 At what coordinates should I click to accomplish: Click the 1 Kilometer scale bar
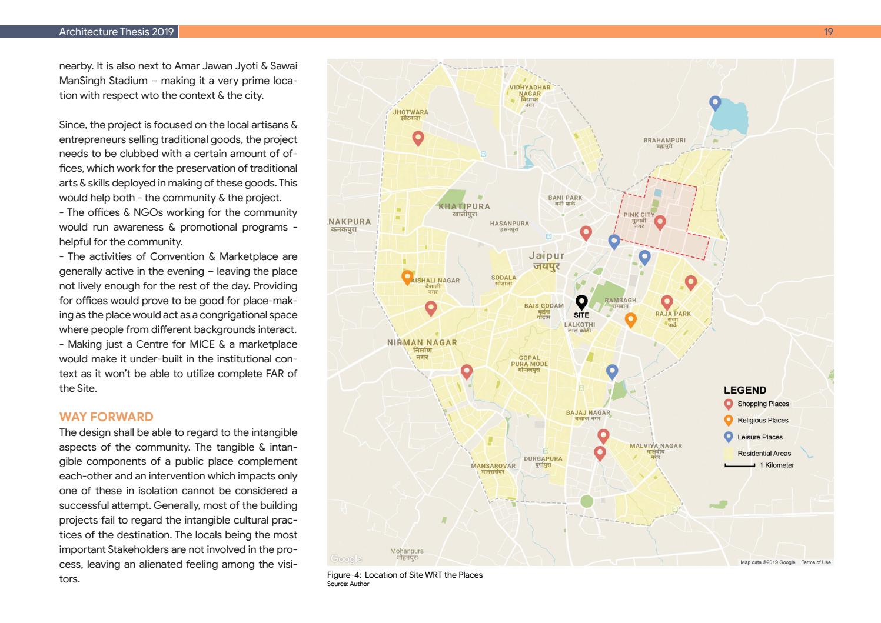click(740, 465)
